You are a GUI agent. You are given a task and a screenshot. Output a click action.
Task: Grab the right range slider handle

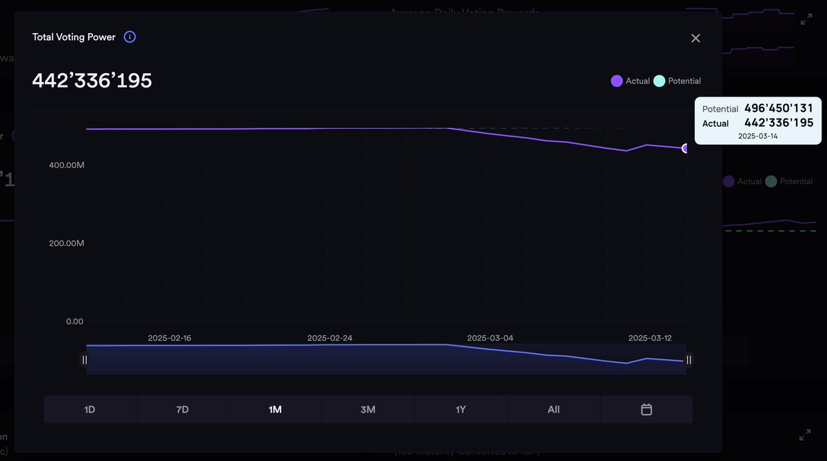pos(688,360)
